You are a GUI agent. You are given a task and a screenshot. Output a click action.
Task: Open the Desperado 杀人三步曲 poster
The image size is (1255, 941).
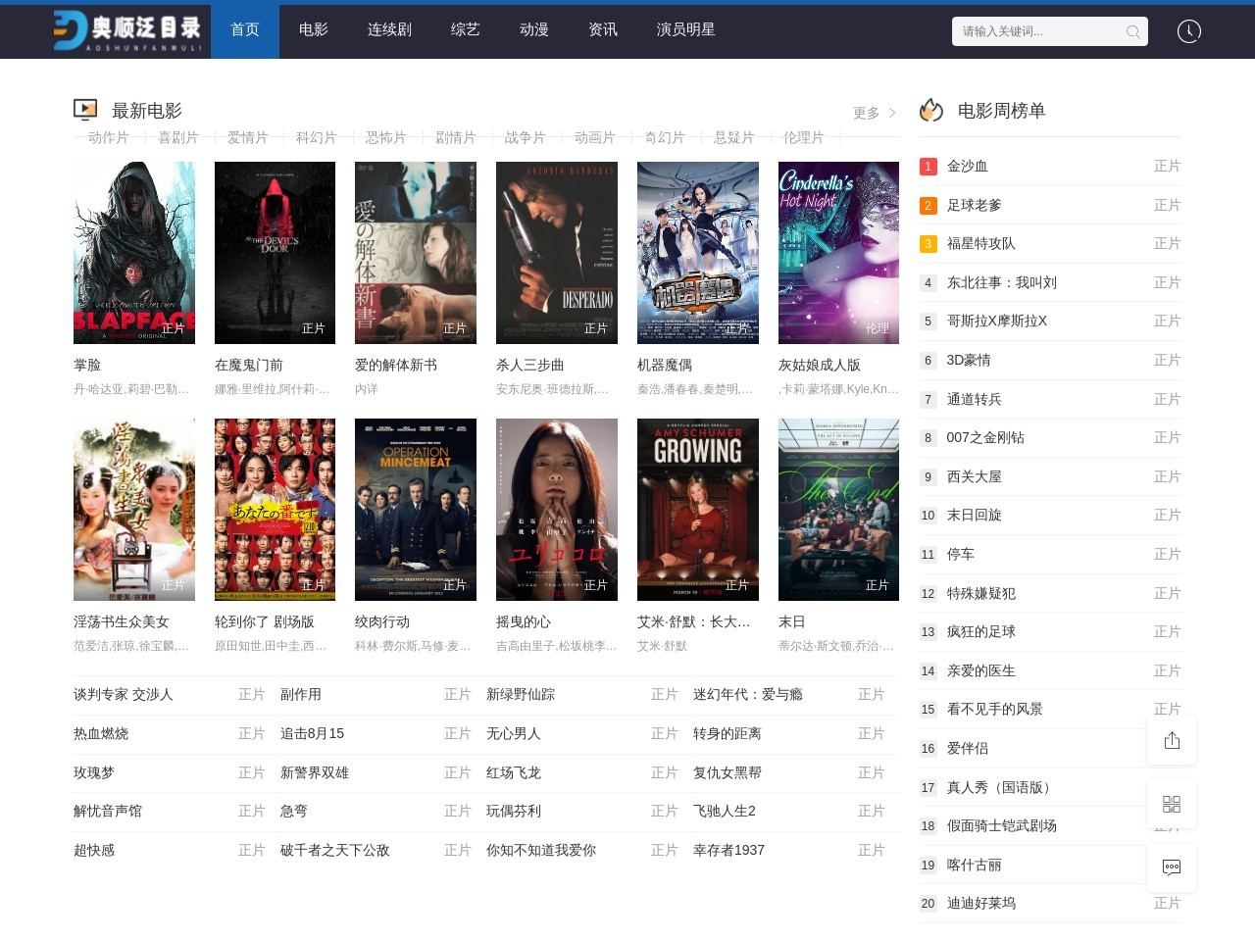click(x=556, y=253)
